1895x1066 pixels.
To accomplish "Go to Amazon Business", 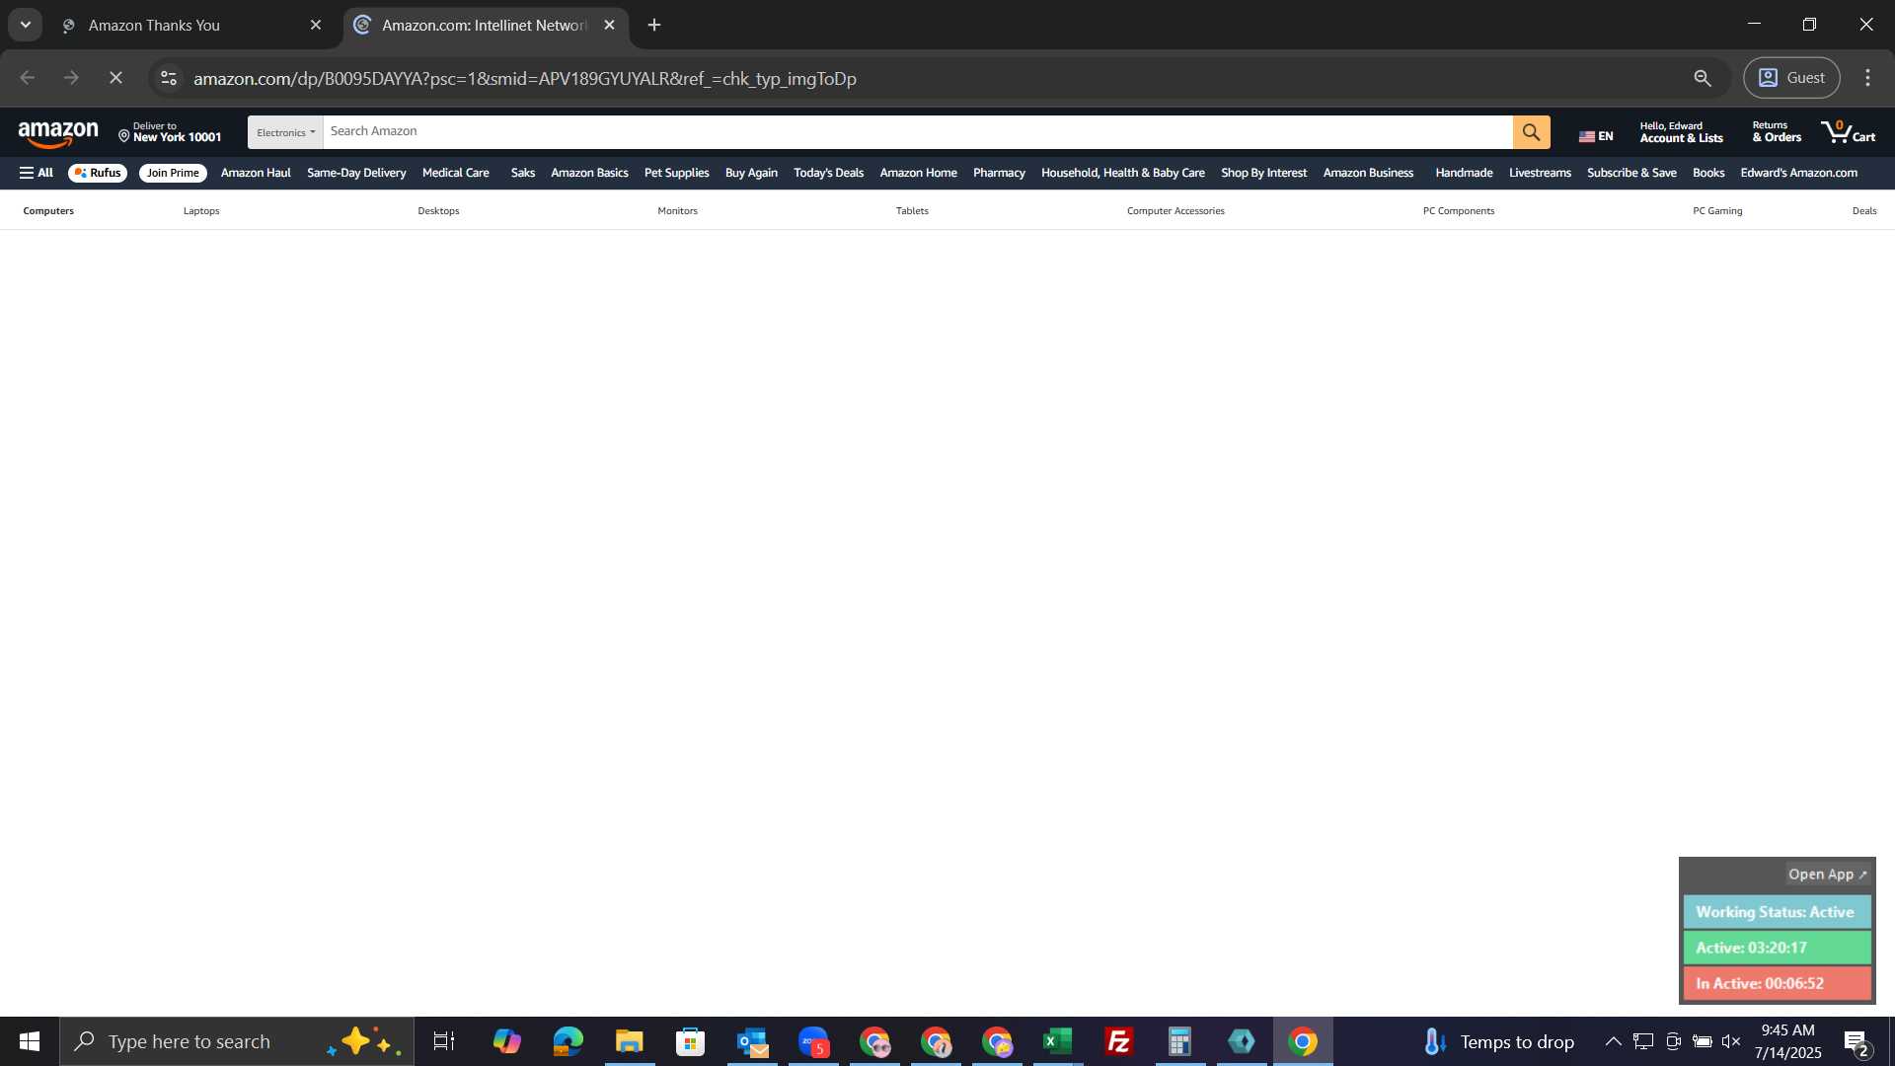I will pos(1368,173).
